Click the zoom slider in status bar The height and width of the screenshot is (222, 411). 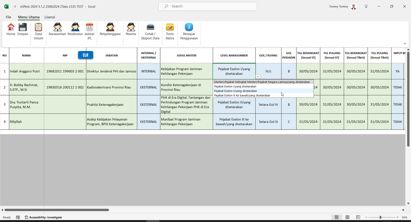pos(380,217)
